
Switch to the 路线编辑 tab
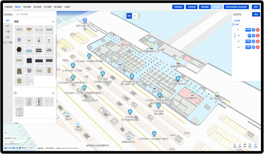coord(27,7)
